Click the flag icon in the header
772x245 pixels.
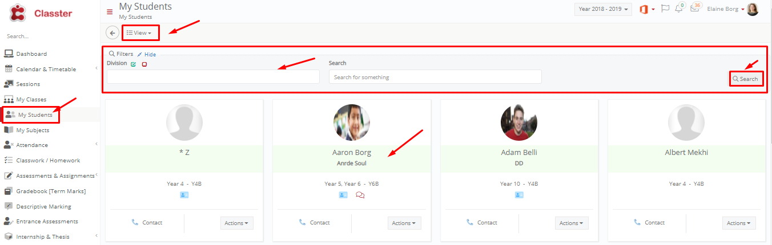pos(665,9)
